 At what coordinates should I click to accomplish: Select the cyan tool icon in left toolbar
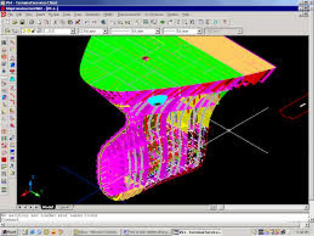click(x=13, y=79)
